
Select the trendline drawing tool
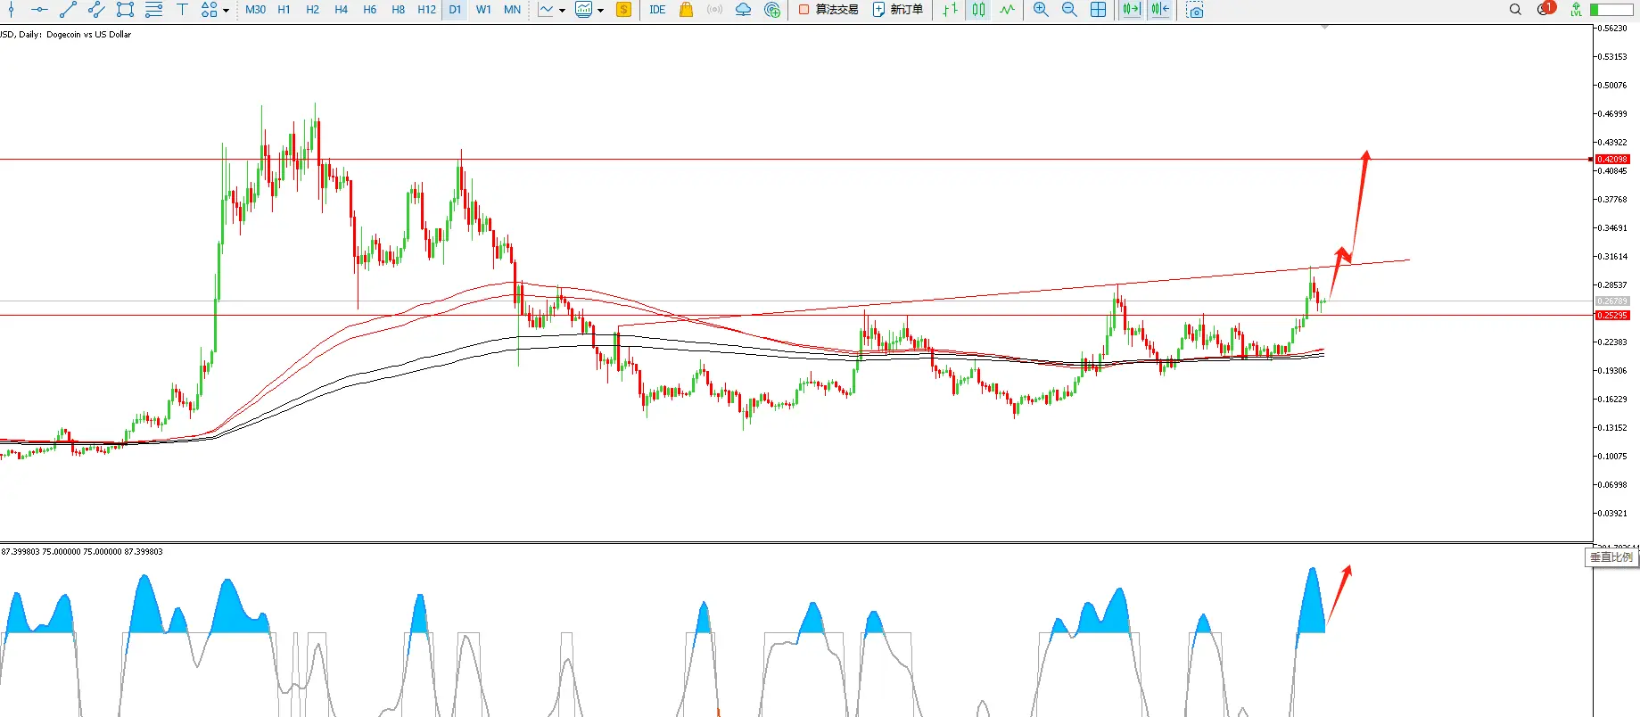pyautogui.click(x=68, y=10)
